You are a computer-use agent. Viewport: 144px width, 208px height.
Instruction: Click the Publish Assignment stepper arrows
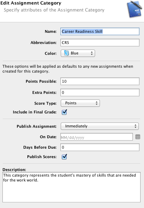[x=135, y=126]
